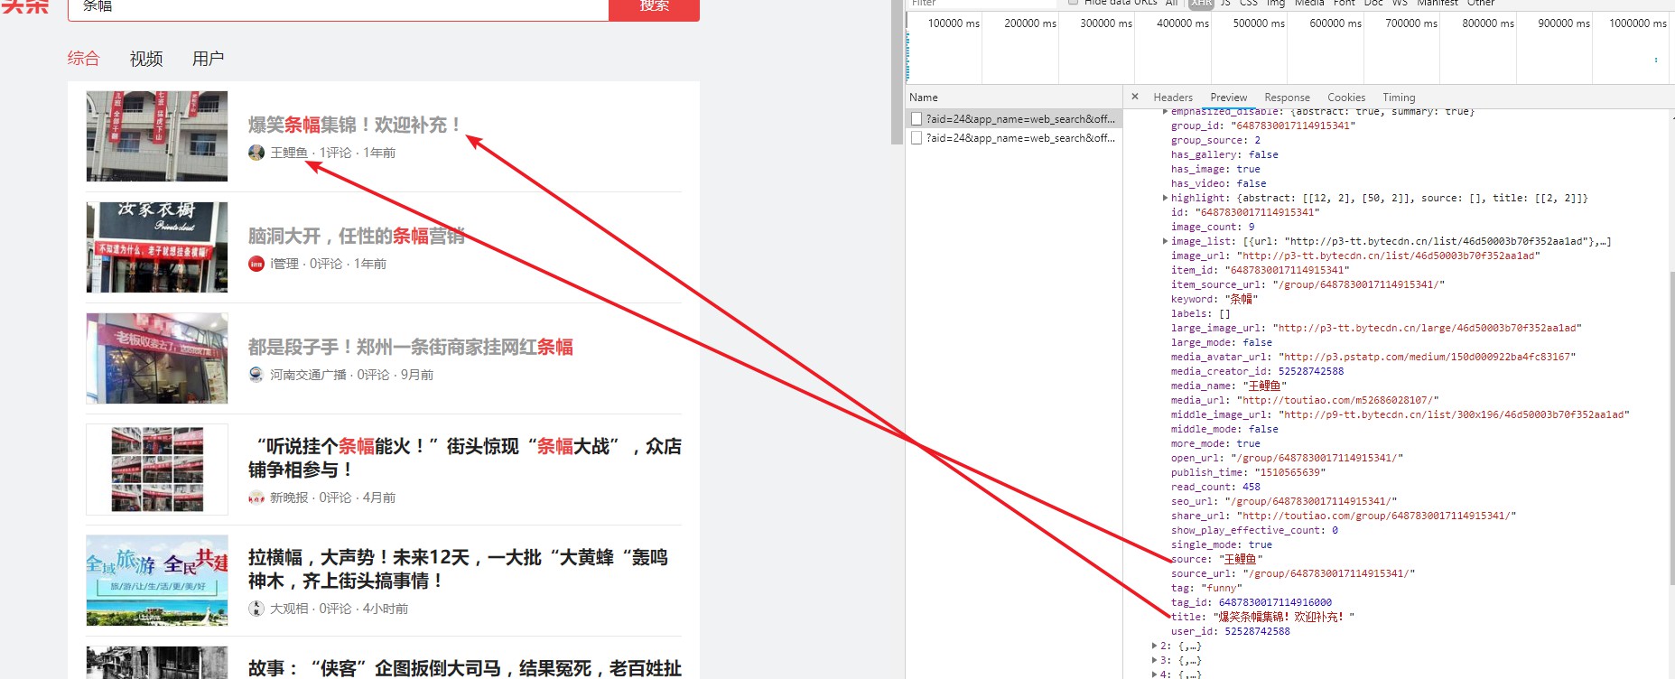Select the media_name "王鲤鱼" line
The image size is (1675, 679).
1229,386
